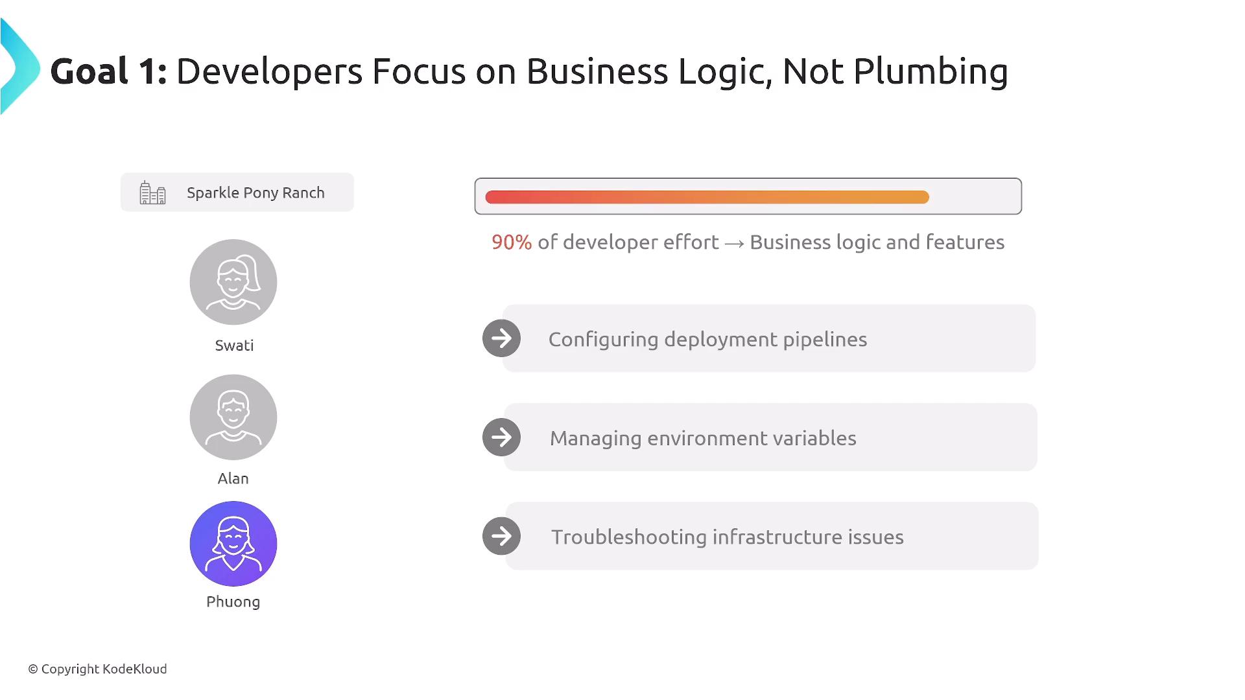Select the highlighted Phuong avatar
The width and height of the screenshot is (1245, 700).
tap(233, 544)
